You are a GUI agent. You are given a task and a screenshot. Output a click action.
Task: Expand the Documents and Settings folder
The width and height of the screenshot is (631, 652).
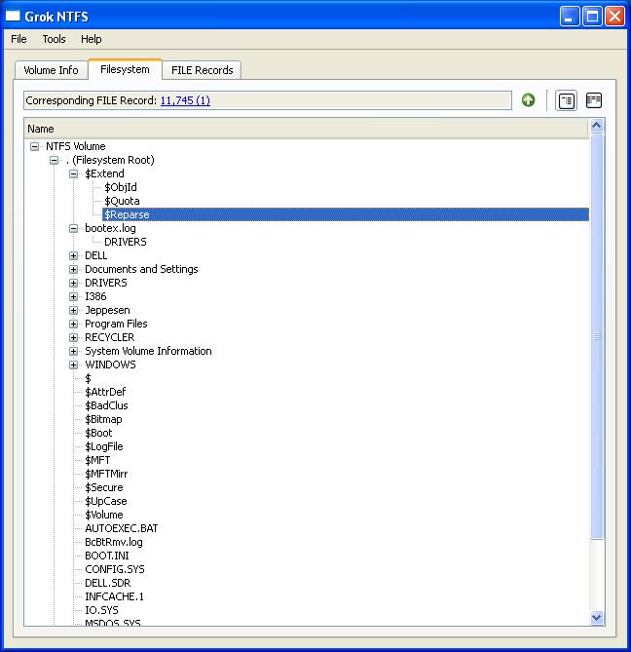74,269
